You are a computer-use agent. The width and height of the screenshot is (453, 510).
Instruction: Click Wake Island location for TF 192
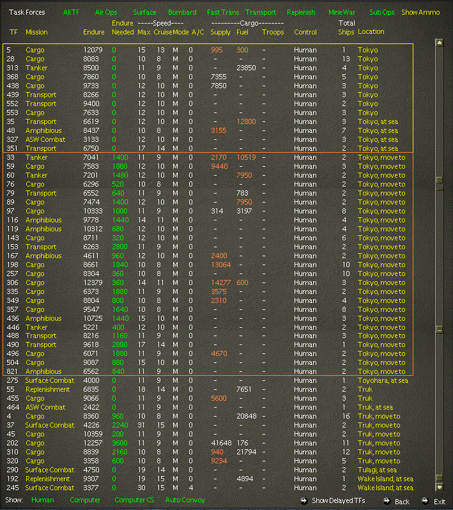385,479
